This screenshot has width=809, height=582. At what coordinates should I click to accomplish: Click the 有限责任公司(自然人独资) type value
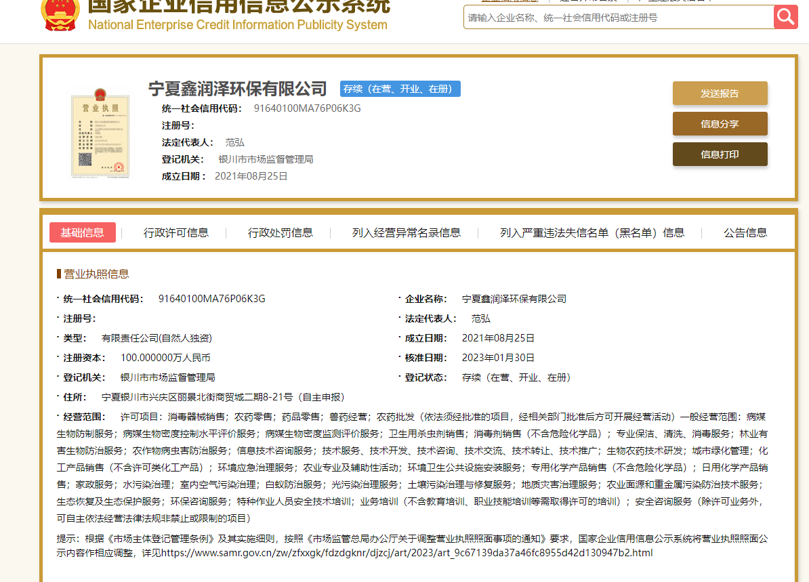click(x=157, y=338)
